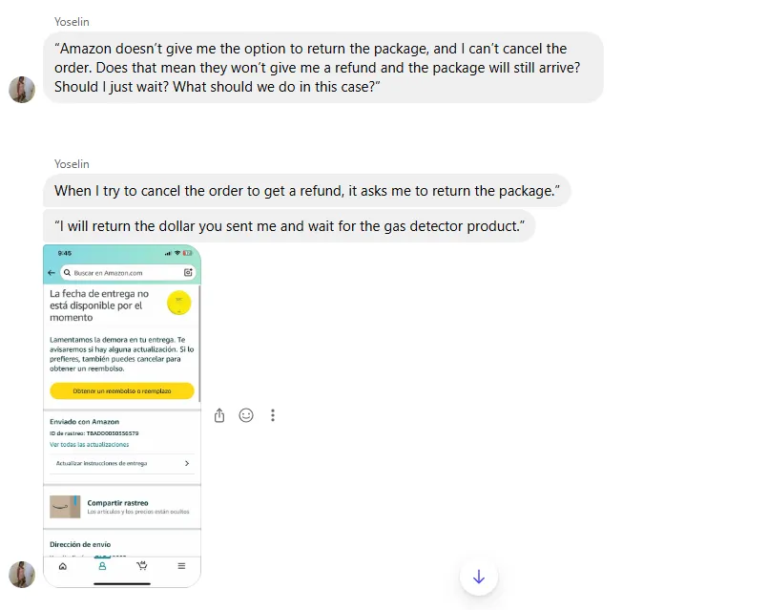Jump to latest messages with down arrow
The image size is (768, 610).
coord(479,577)
